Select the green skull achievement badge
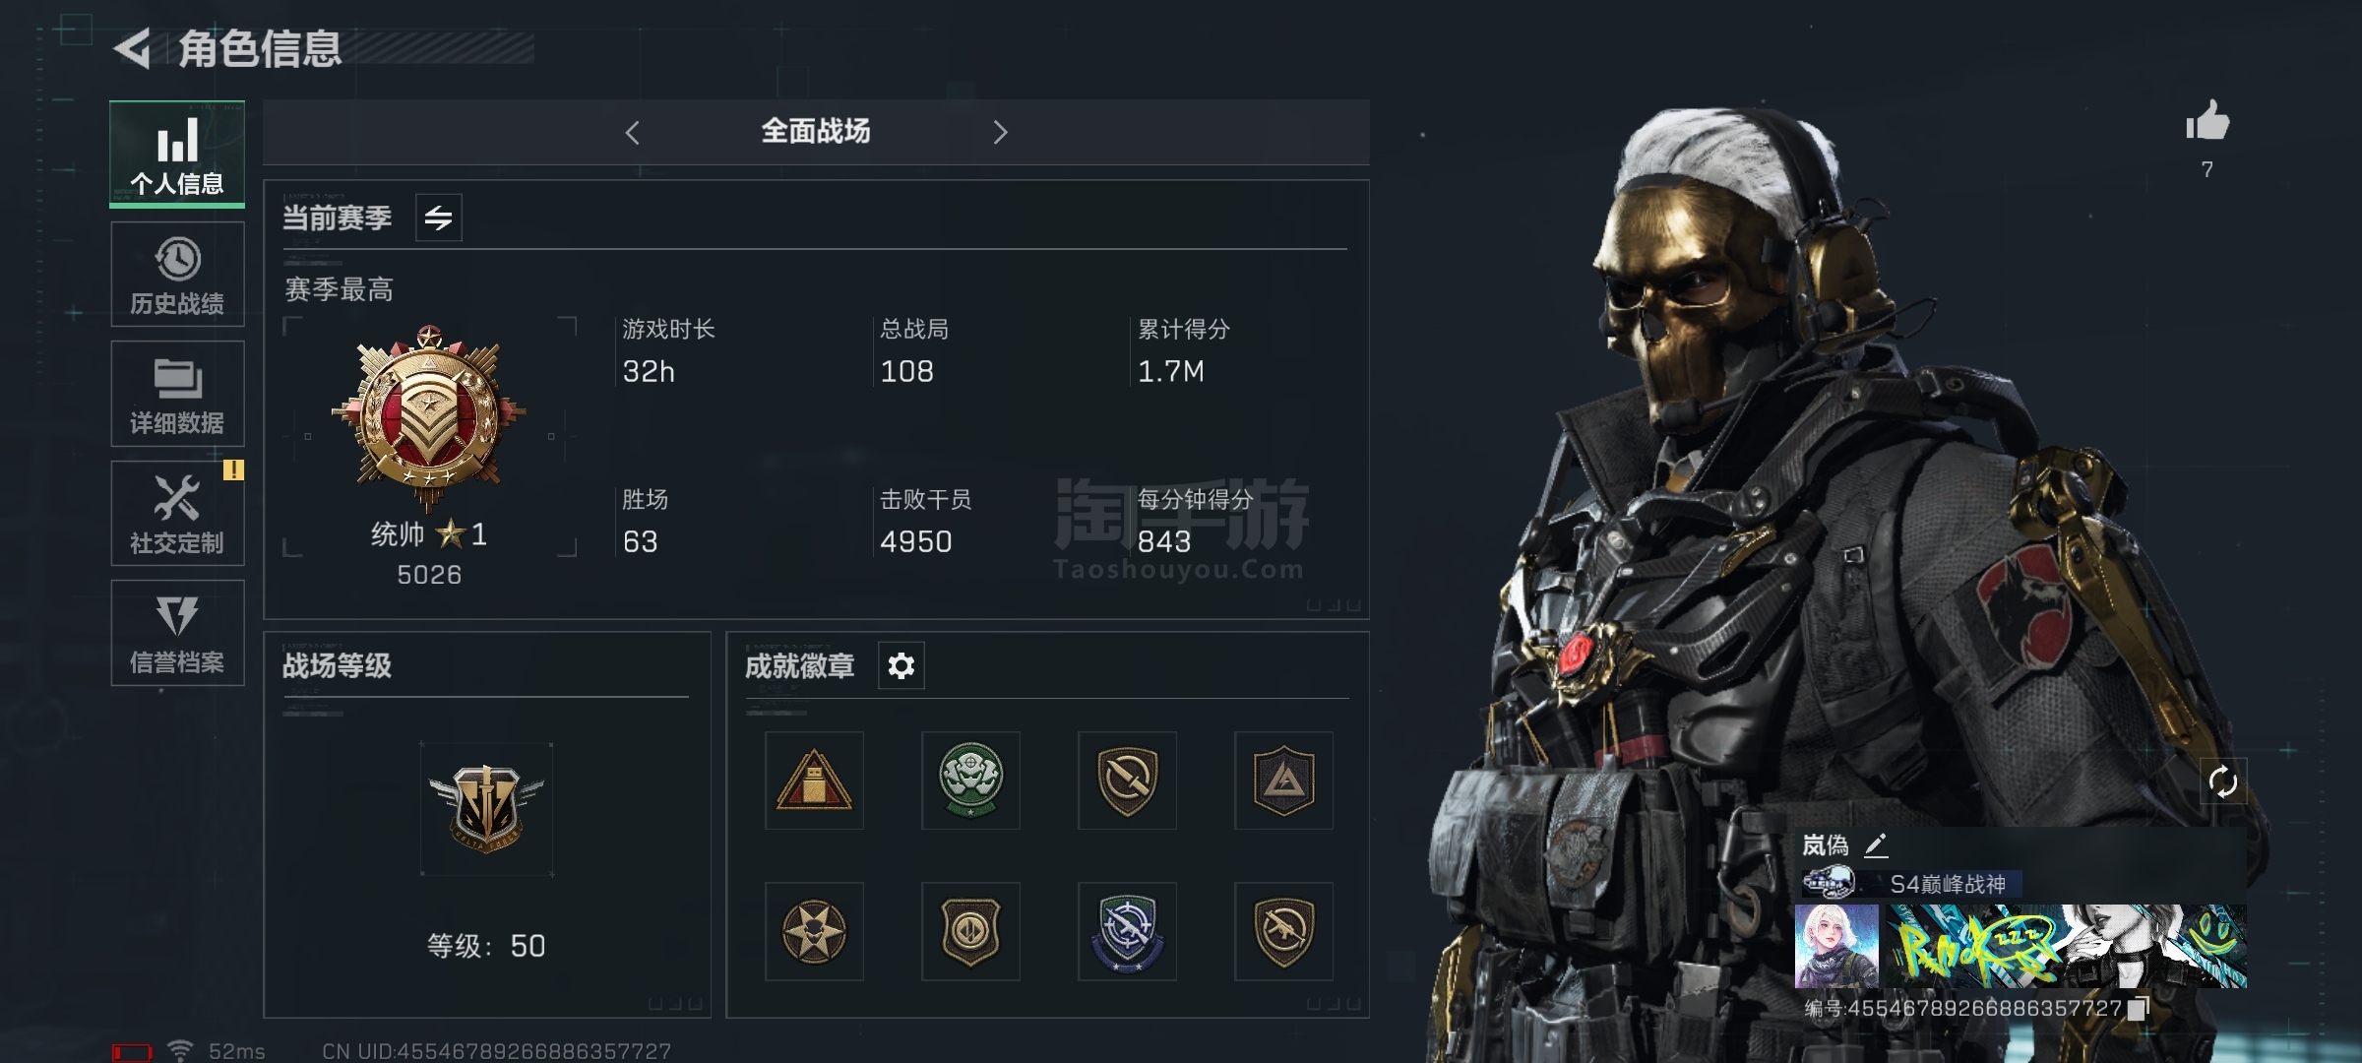Screen dimensions: 2362x1063 click(970, 781)
